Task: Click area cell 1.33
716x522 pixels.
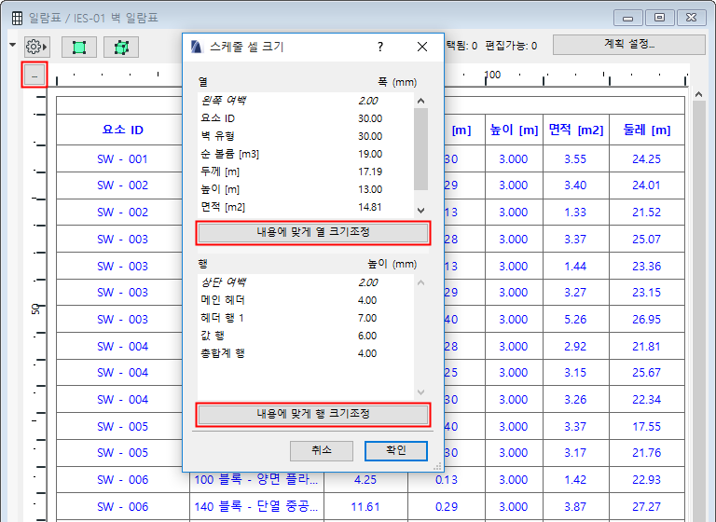Action: click(576, 213)
